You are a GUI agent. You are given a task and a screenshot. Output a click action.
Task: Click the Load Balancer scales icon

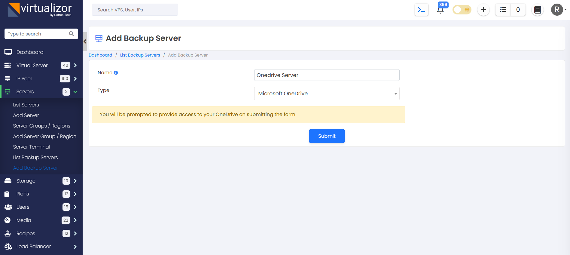point(8,247)
